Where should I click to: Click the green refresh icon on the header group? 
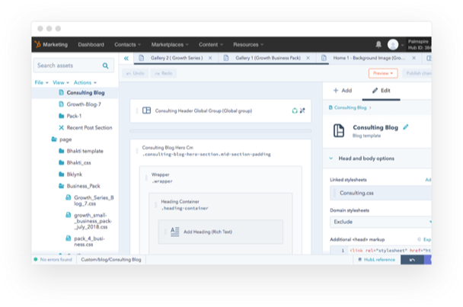coord(295,110)
